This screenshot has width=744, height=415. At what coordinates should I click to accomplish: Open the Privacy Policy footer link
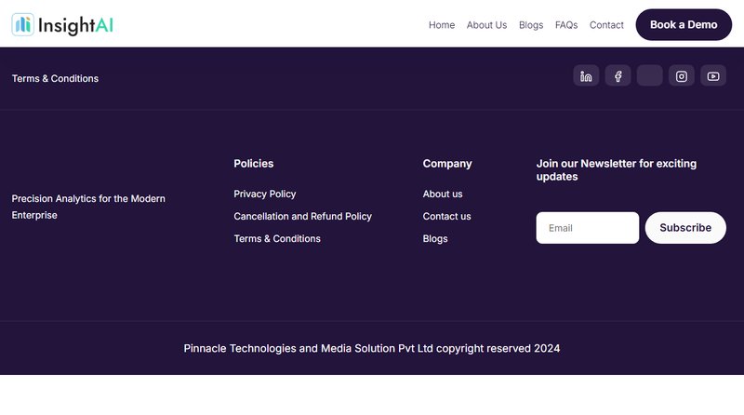point(265,194)
